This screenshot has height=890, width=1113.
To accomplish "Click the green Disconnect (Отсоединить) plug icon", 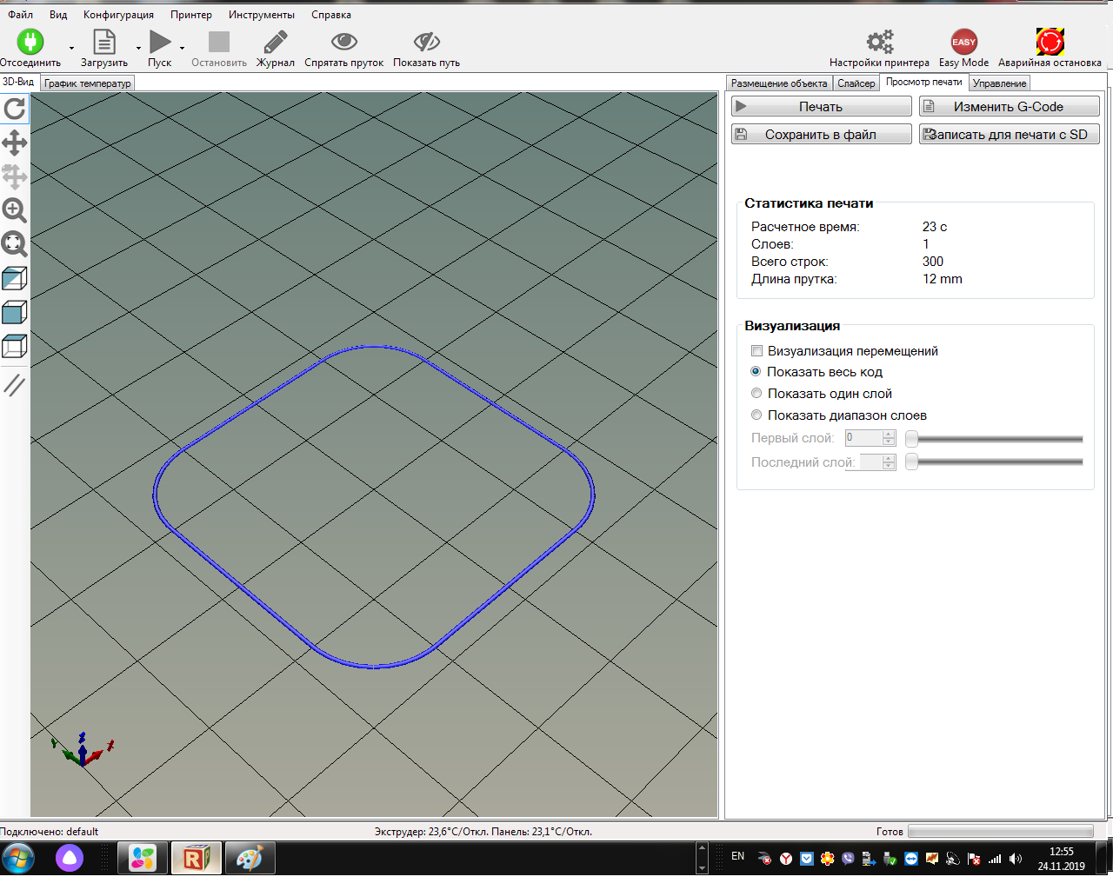I will click(30, 42).
